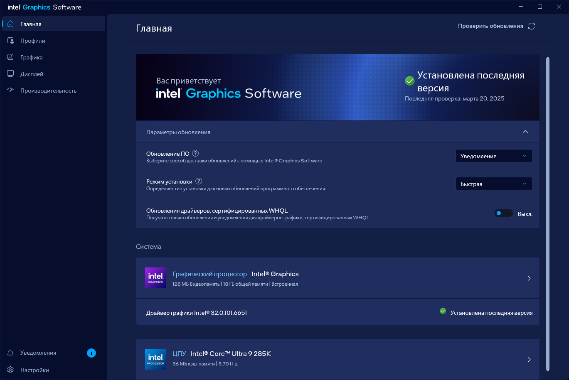Expand the Графический процессор row chevron
Screen dimensions: 569x380
point(529,278)
